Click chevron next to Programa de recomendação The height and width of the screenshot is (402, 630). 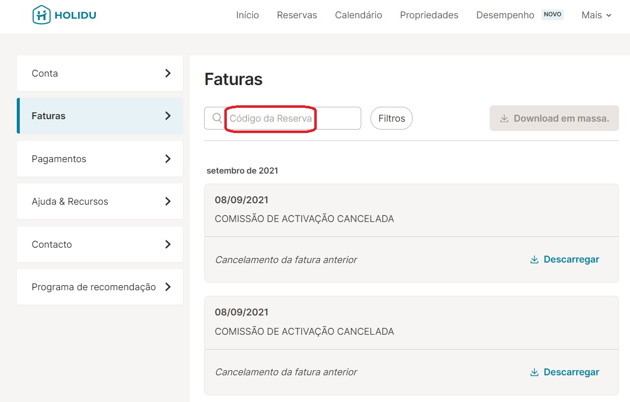[168, 287]
